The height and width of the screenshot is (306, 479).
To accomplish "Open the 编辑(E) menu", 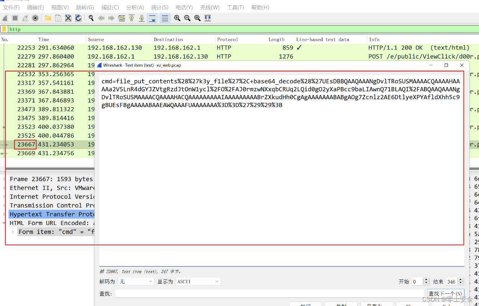I will [x=35, y=7].
